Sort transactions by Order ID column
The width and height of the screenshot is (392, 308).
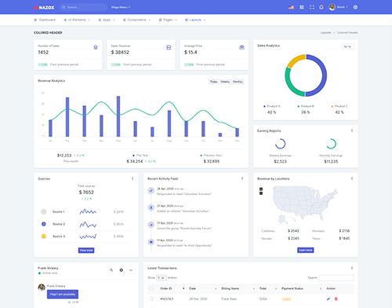(x=172, y=288)
